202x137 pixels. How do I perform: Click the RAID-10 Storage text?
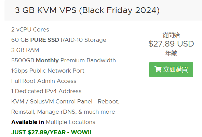pos(83,40)
